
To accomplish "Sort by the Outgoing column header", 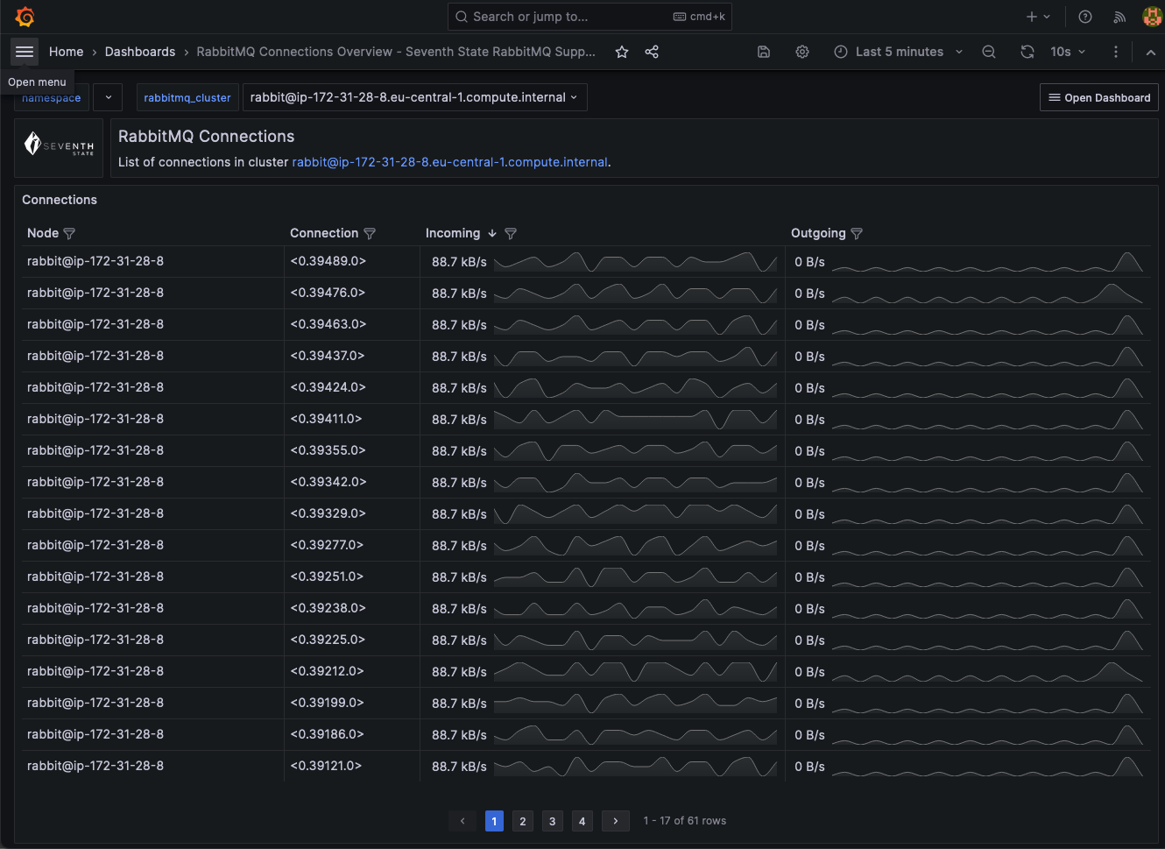I will (818, 233).
